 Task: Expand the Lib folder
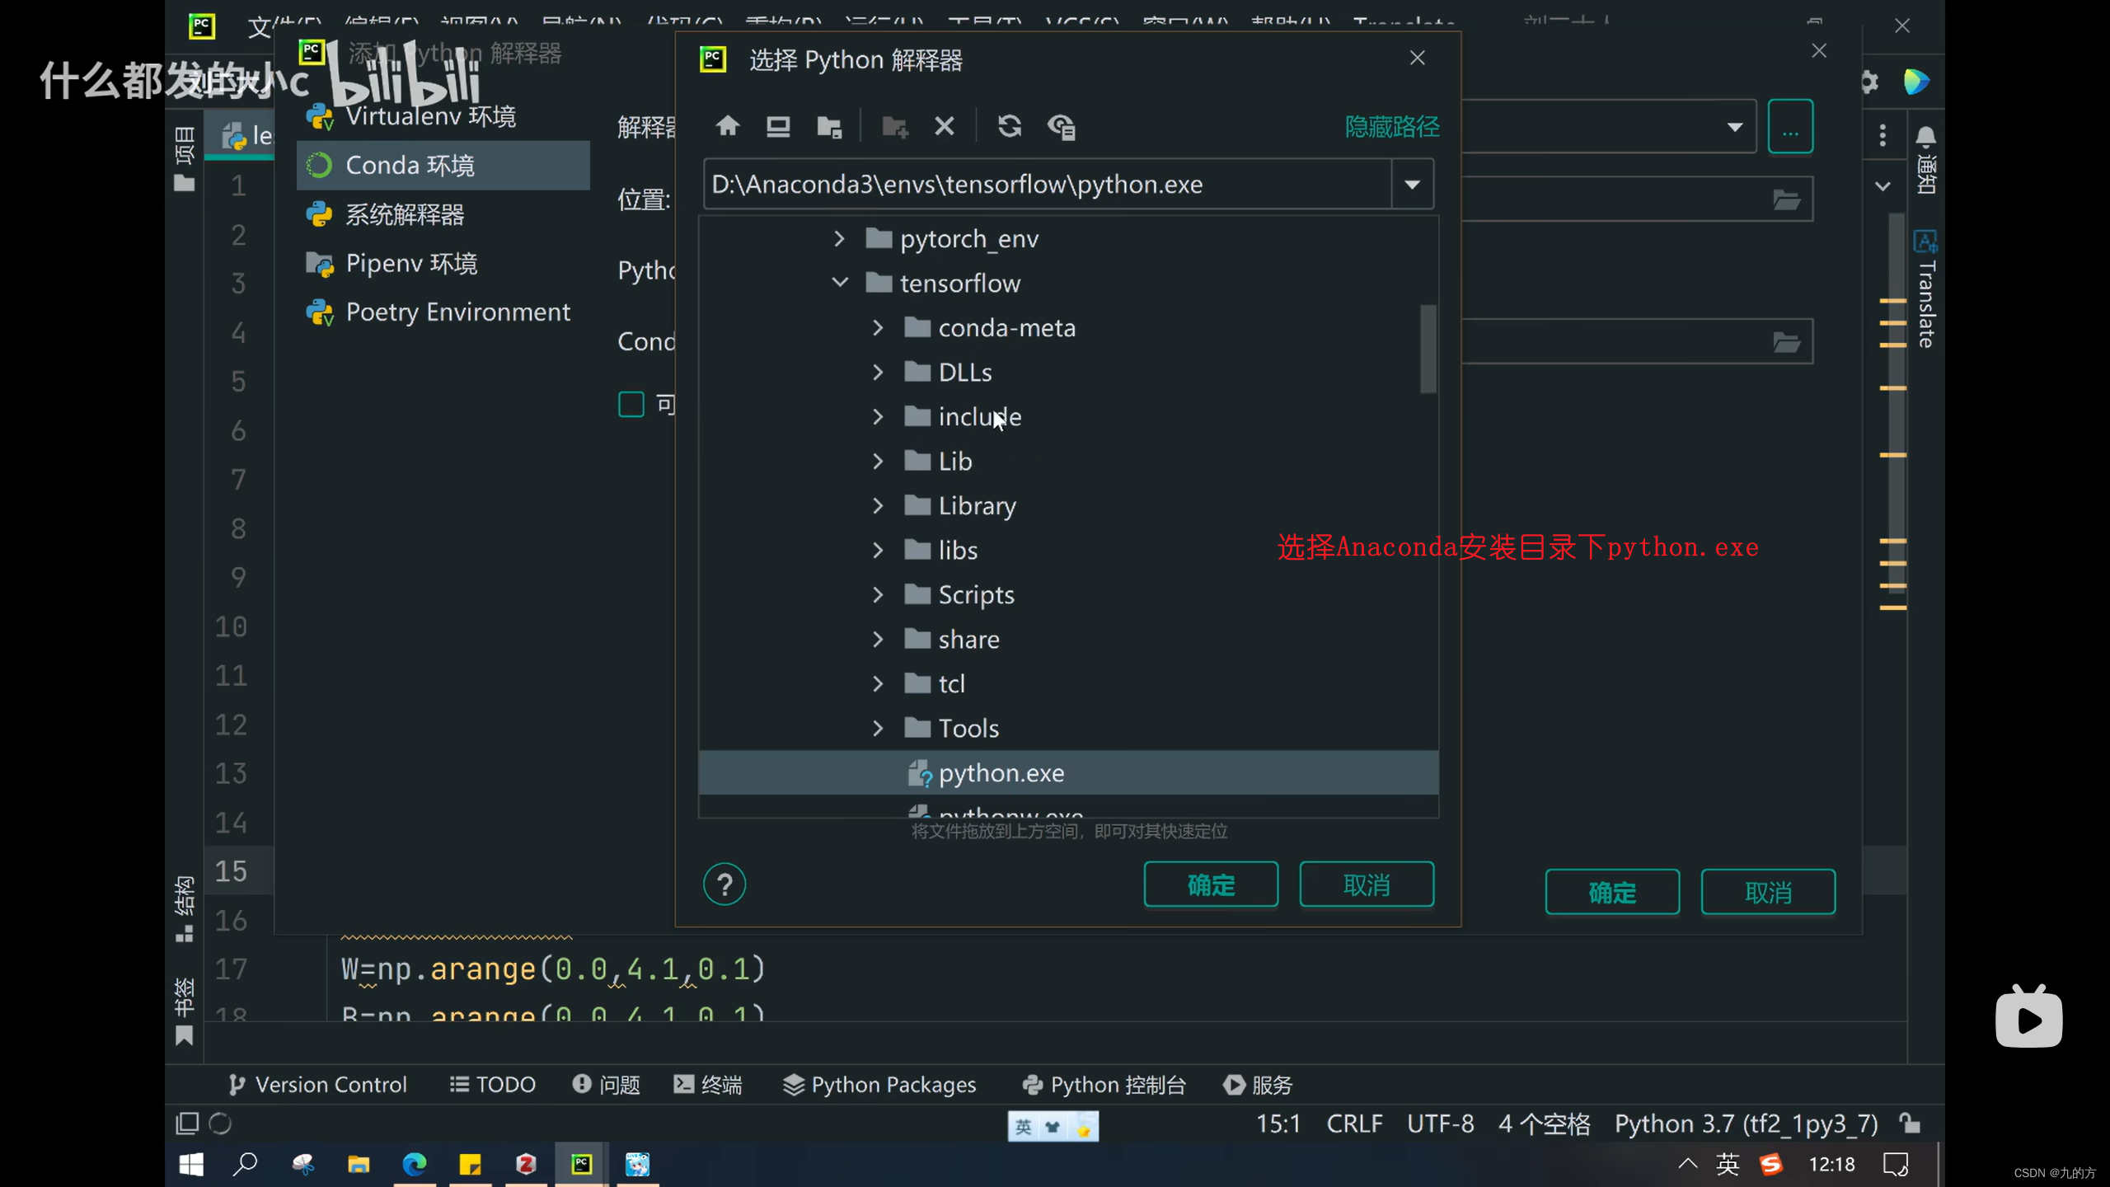[877, 461]
